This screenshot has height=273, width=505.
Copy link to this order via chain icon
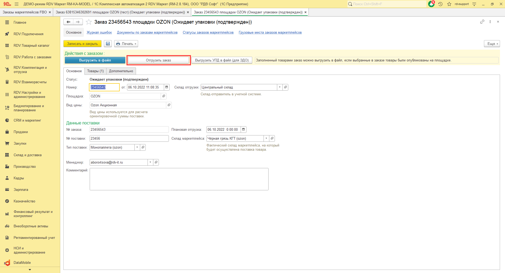(482, 22)
